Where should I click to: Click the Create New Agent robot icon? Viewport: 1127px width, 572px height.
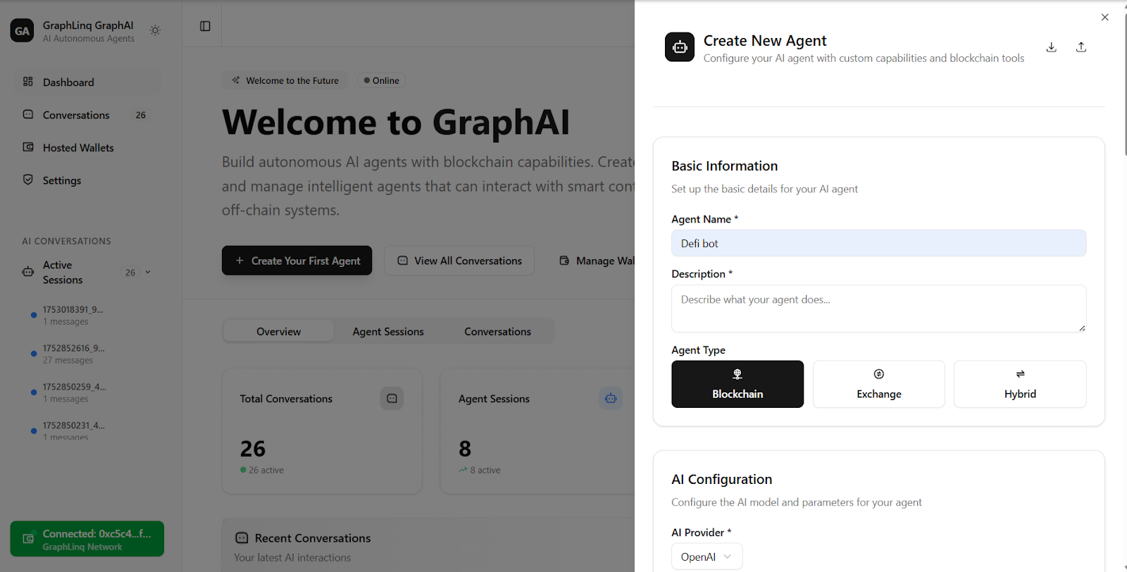pyautogui.click(x=680, y=47)
